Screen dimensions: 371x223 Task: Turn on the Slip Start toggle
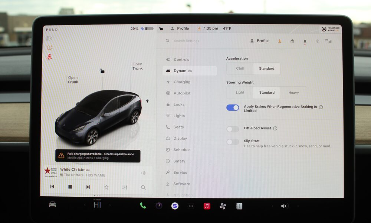233,142
